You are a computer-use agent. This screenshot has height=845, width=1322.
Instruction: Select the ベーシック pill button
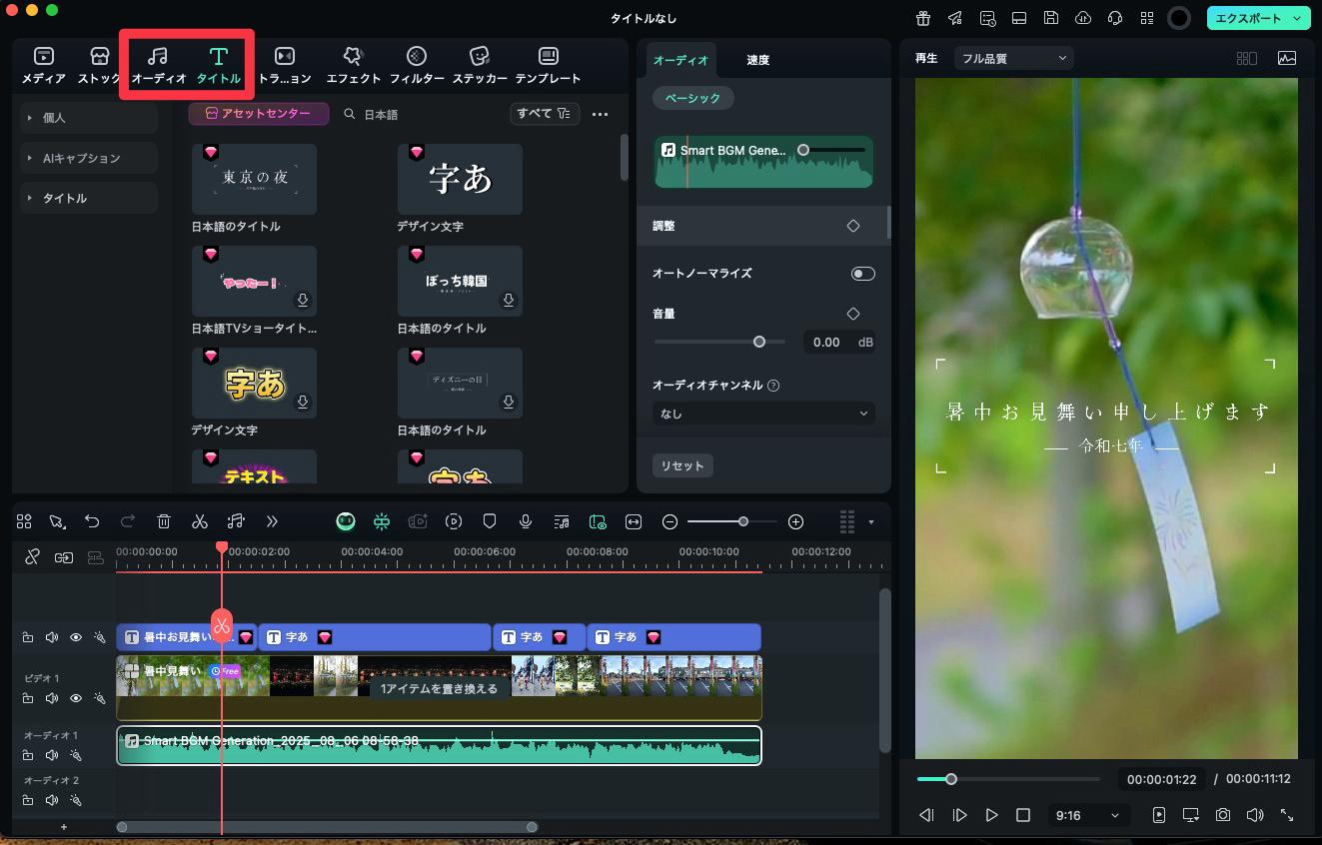pyautogui.click(x=692, y=98)
